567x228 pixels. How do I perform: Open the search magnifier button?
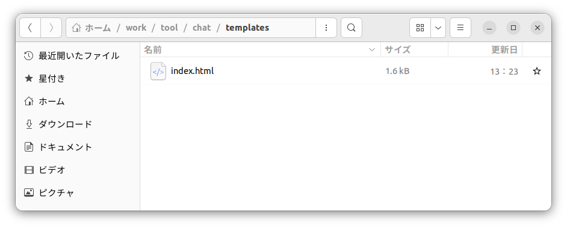[x=351, y=28]
